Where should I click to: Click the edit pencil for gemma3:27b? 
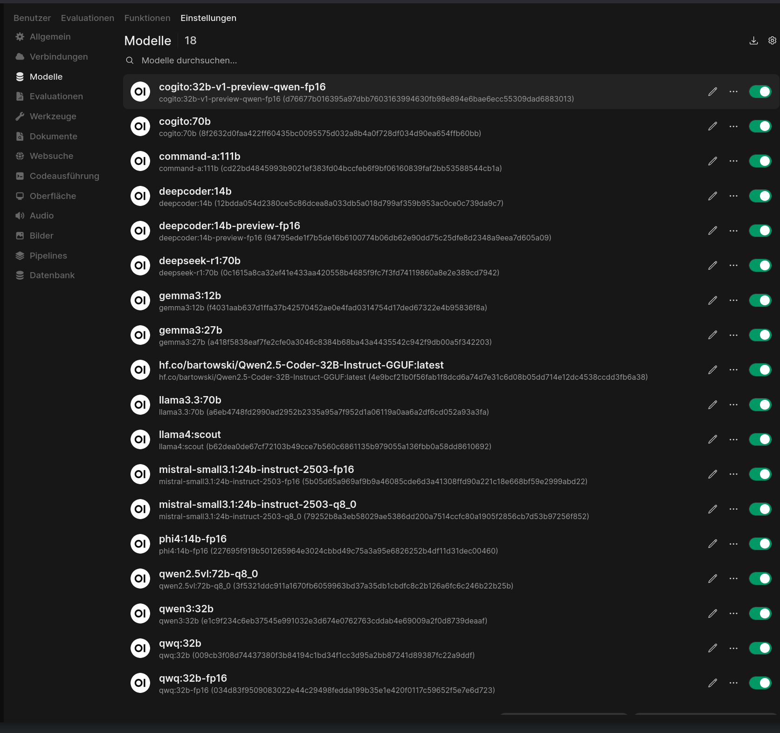coord(712,335)
